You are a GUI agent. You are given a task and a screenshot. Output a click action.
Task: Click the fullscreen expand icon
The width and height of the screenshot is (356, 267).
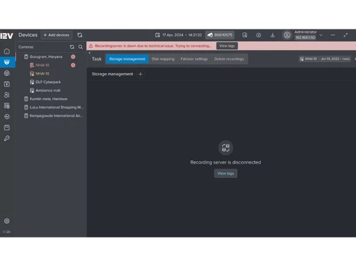tap(345, 35)
